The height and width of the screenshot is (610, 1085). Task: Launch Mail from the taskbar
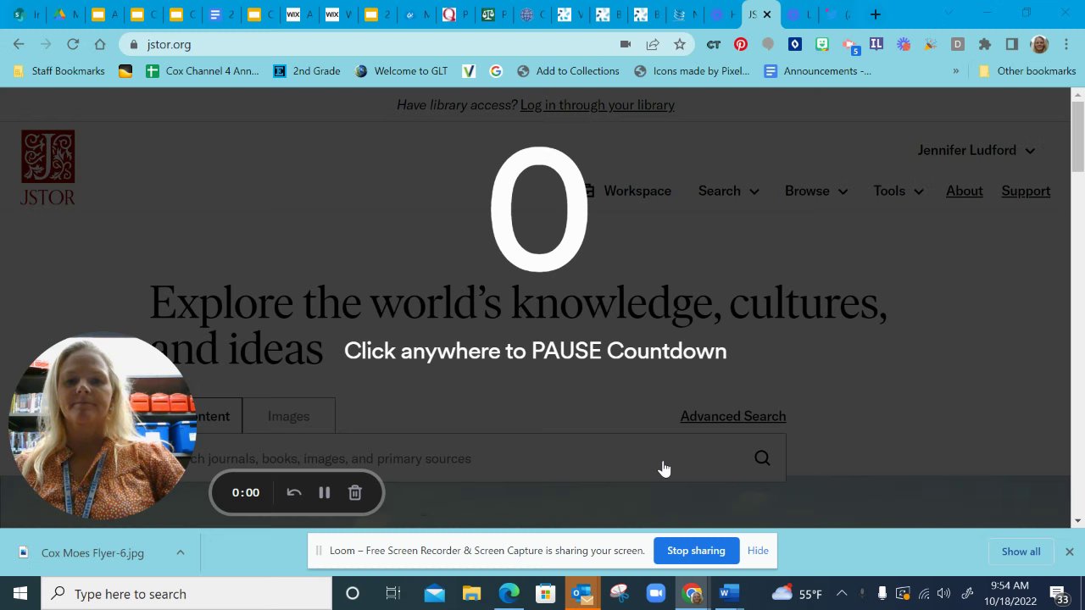pyautogui.click(x=434, y=594)
